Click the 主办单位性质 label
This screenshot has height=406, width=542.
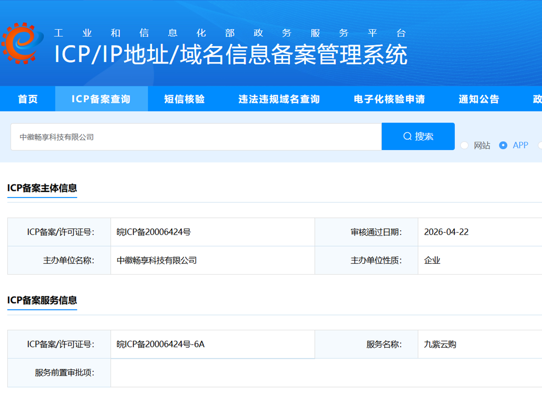point(376,260)
